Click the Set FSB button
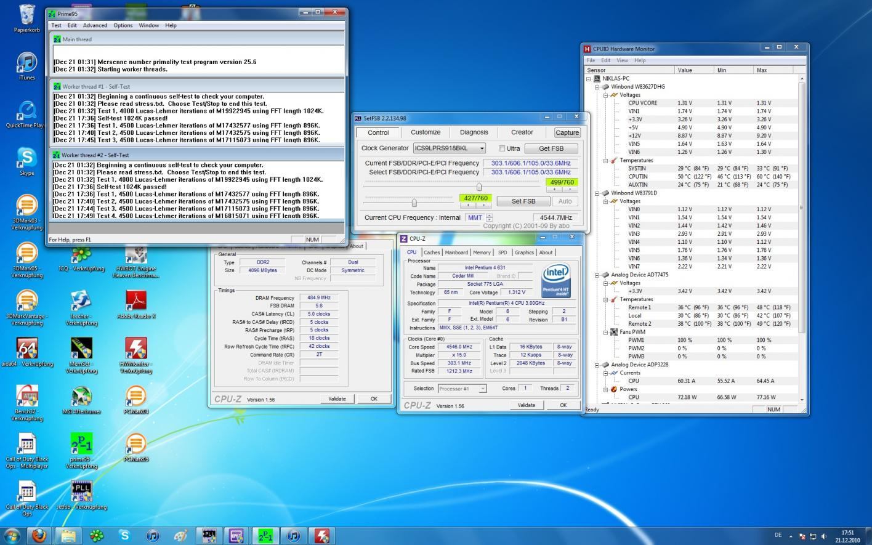 (523, 201)
